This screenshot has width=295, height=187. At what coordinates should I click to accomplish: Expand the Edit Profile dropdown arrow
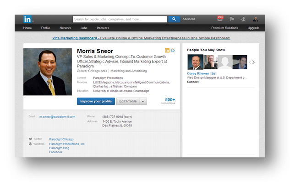(x=143, y=101)
